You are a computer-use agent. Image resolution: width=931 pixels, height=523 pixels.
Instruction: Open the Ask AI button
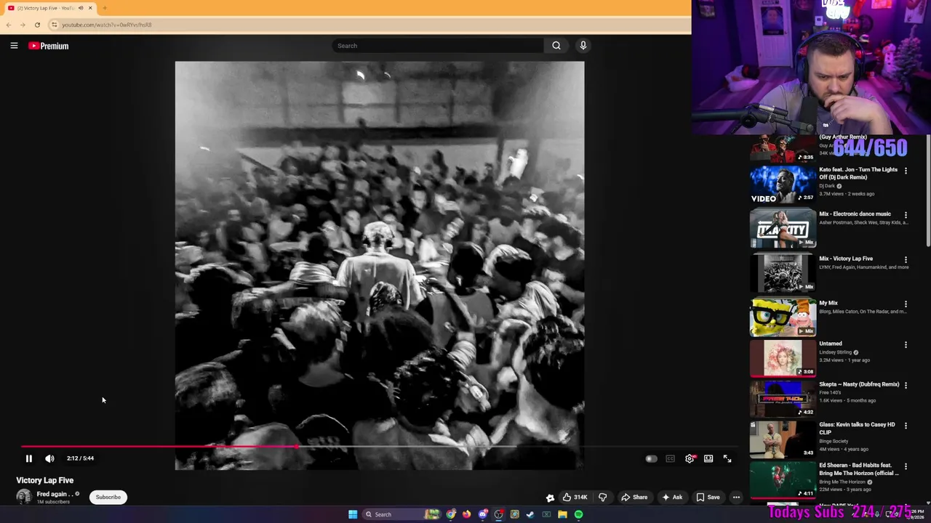[x=672, y=497]
